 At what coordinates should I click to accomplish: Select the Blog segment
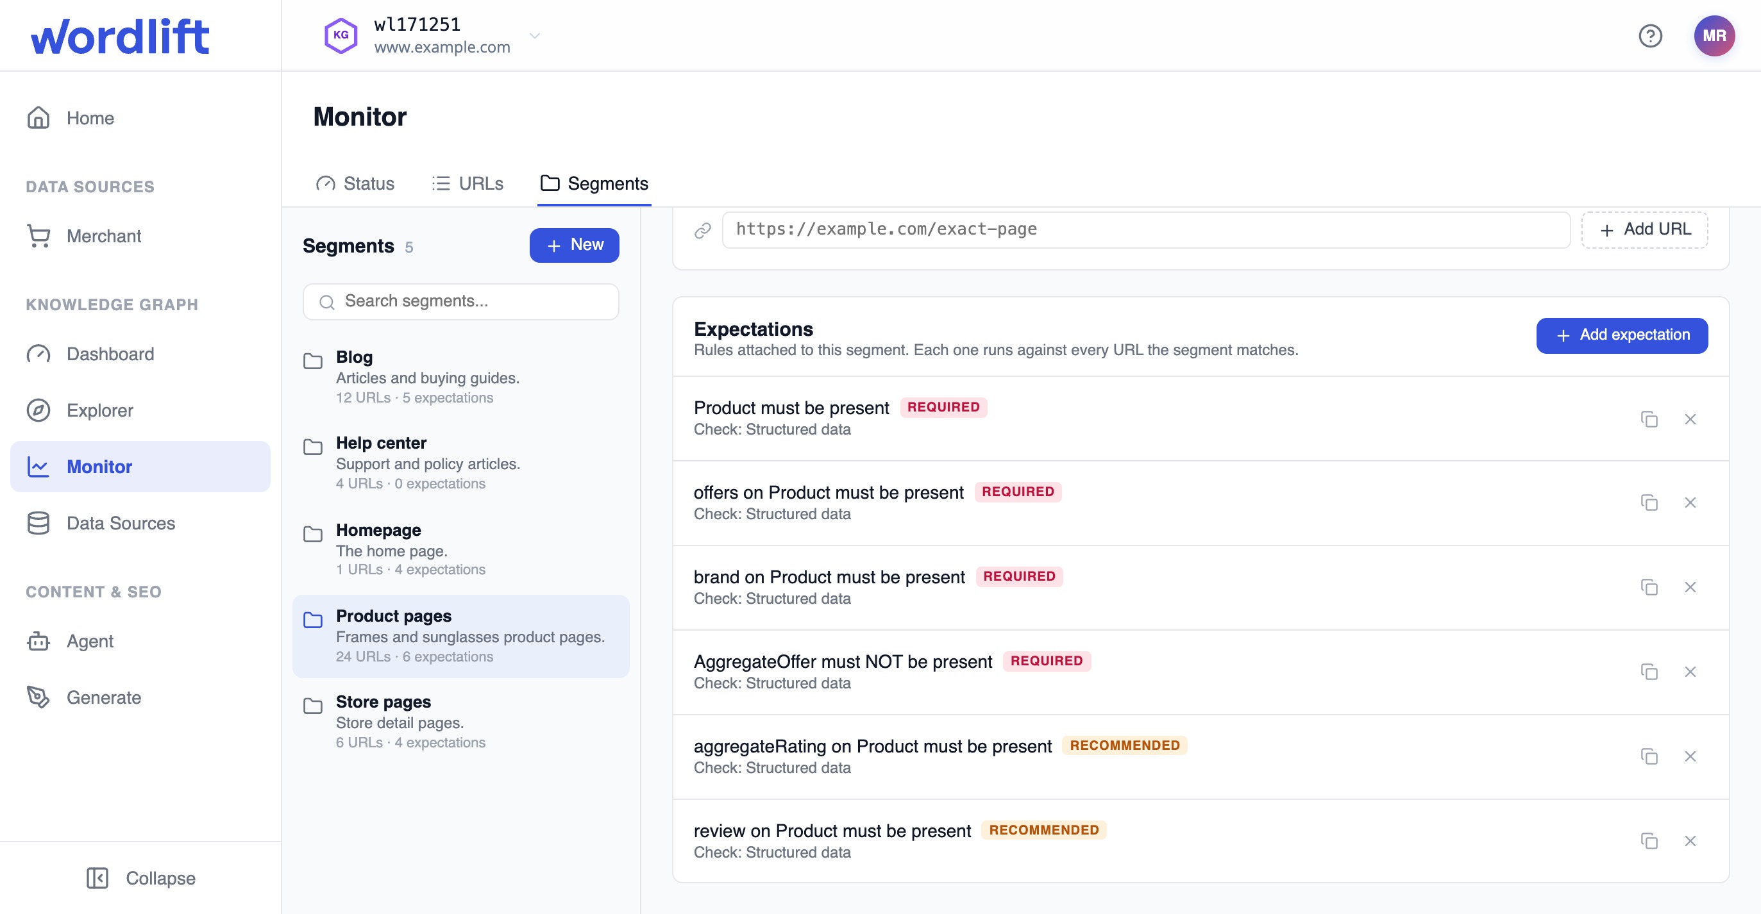coord(460,377)
